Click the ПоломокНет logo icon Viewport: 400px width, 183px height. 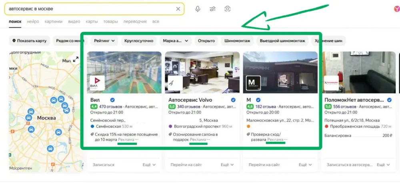click(x=331, y=83)
